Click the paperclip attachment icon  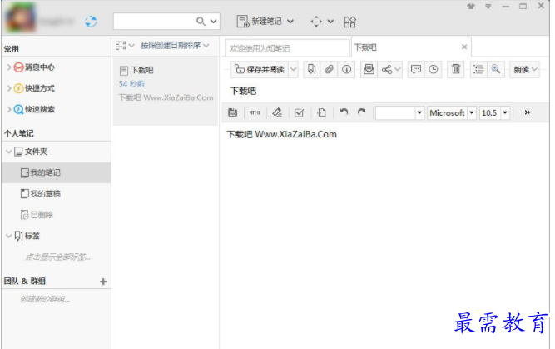pyautogui.click(x=329, y=69)
